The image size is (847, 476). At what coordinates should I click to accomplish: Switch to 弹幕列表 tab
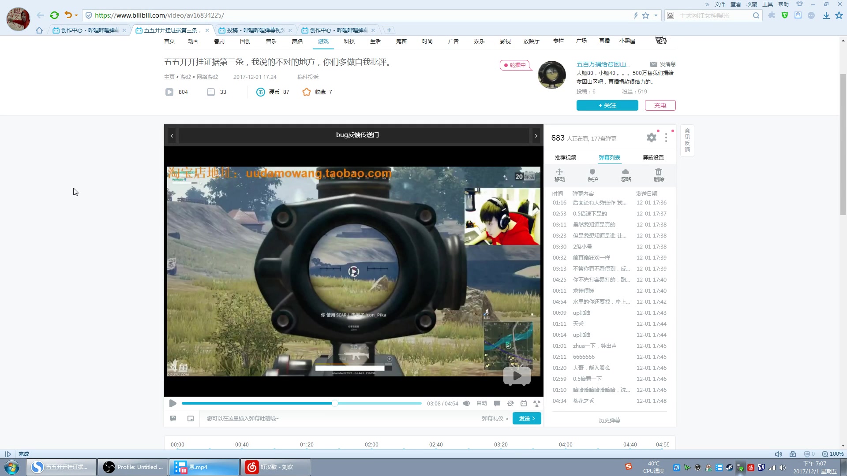click(610, 157)
